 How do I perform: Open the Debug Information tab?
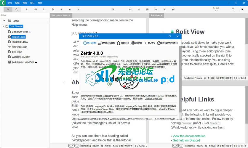coord(168,43)
